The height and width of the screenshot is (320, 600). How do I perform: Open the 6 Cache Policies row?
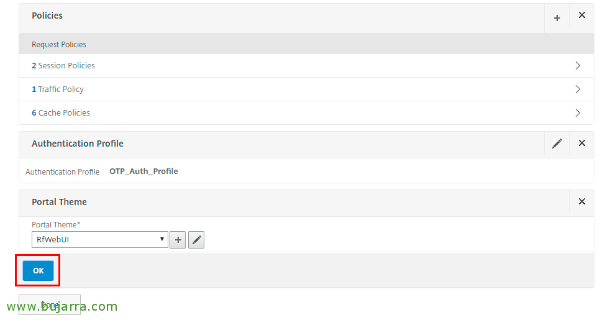pos(306,113)
